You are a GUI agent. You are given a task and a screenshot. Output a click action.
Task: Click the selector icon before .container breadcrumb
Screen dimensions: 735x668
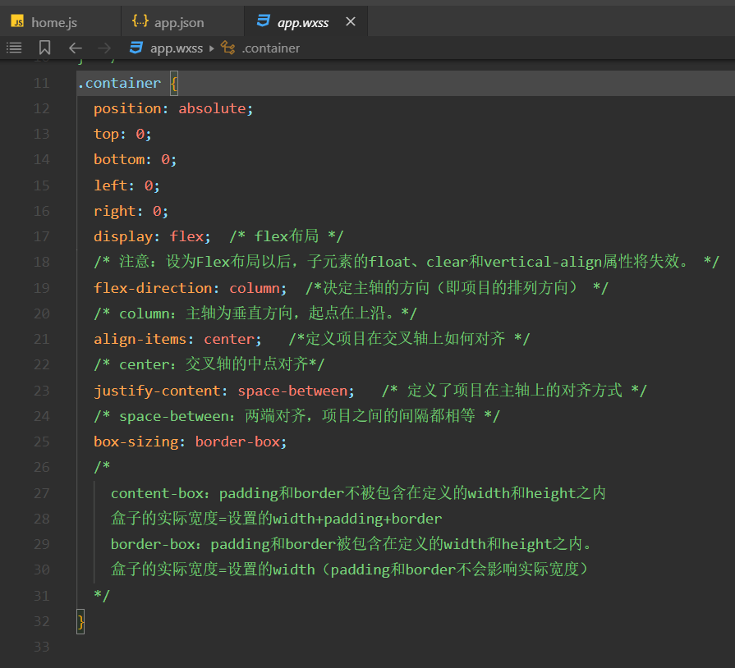(227, 48)
